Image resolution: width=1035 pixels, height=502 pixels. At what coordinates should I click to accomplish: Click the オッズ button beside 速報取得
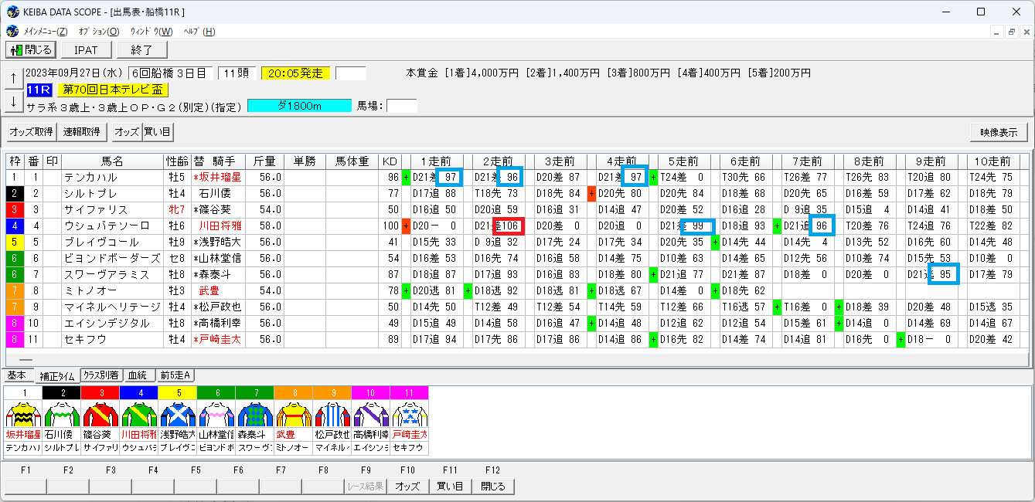(x=127, y=132)
